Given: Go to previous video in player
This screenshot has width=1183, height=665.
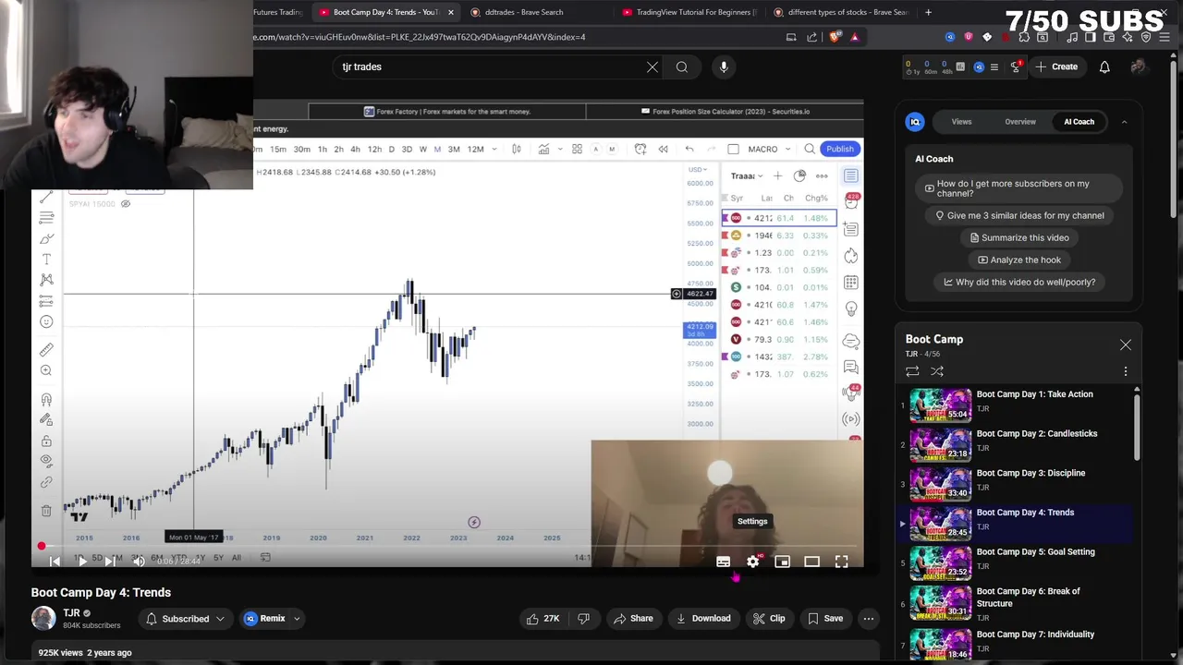Looking at the screenshot, I should coord(55,561).
